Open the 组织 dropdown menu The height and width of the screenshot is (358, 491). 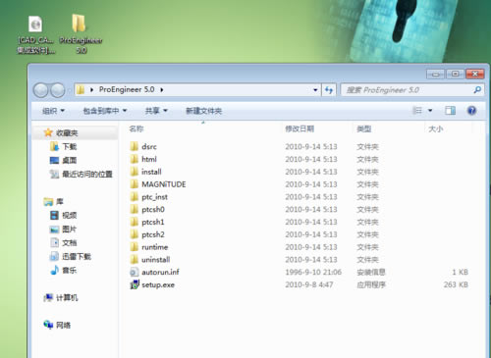[53, 111]
